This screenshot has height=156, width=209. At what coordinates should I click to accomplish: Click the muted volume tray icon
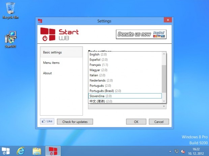tap(183, 151)
